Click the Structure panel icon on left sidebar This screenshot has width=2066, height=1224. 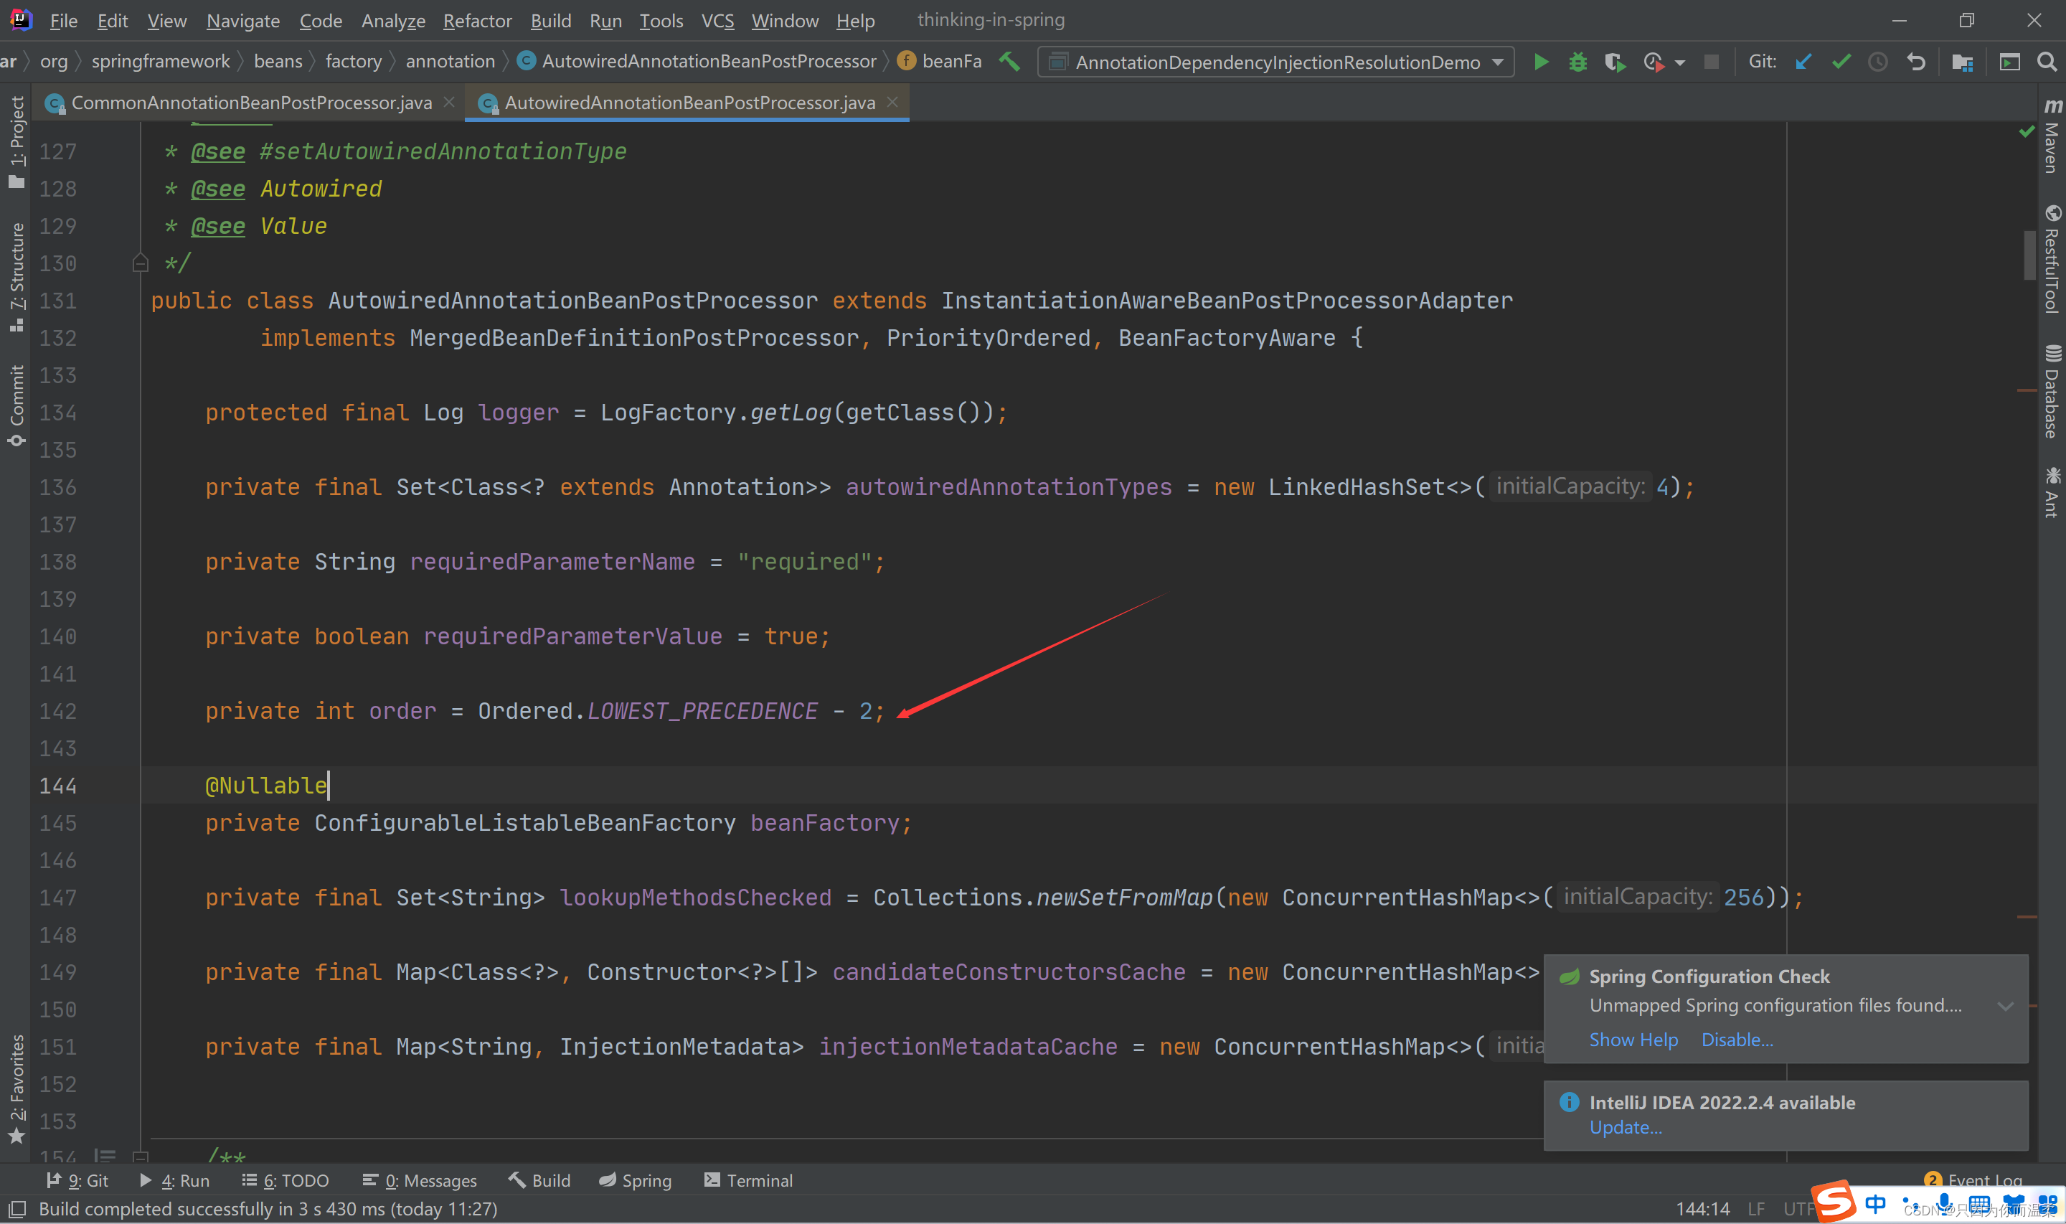19,284
